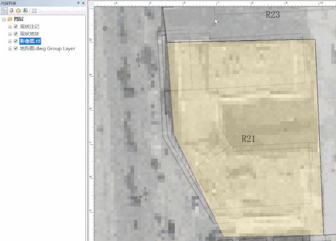Select the 现状注记 layer name
Viewport: 336px width, 241px height.
tap(30, 26)
